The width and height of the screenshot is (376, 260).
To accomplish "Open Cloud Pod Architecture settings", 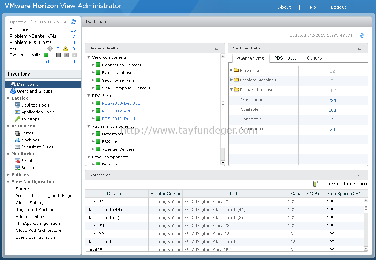I will pos(39,230).
